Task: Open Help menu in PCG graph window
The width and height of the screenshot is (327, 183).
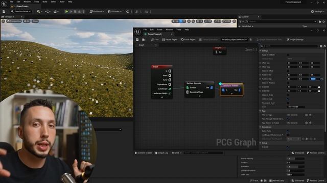Action: click(186, 29)
